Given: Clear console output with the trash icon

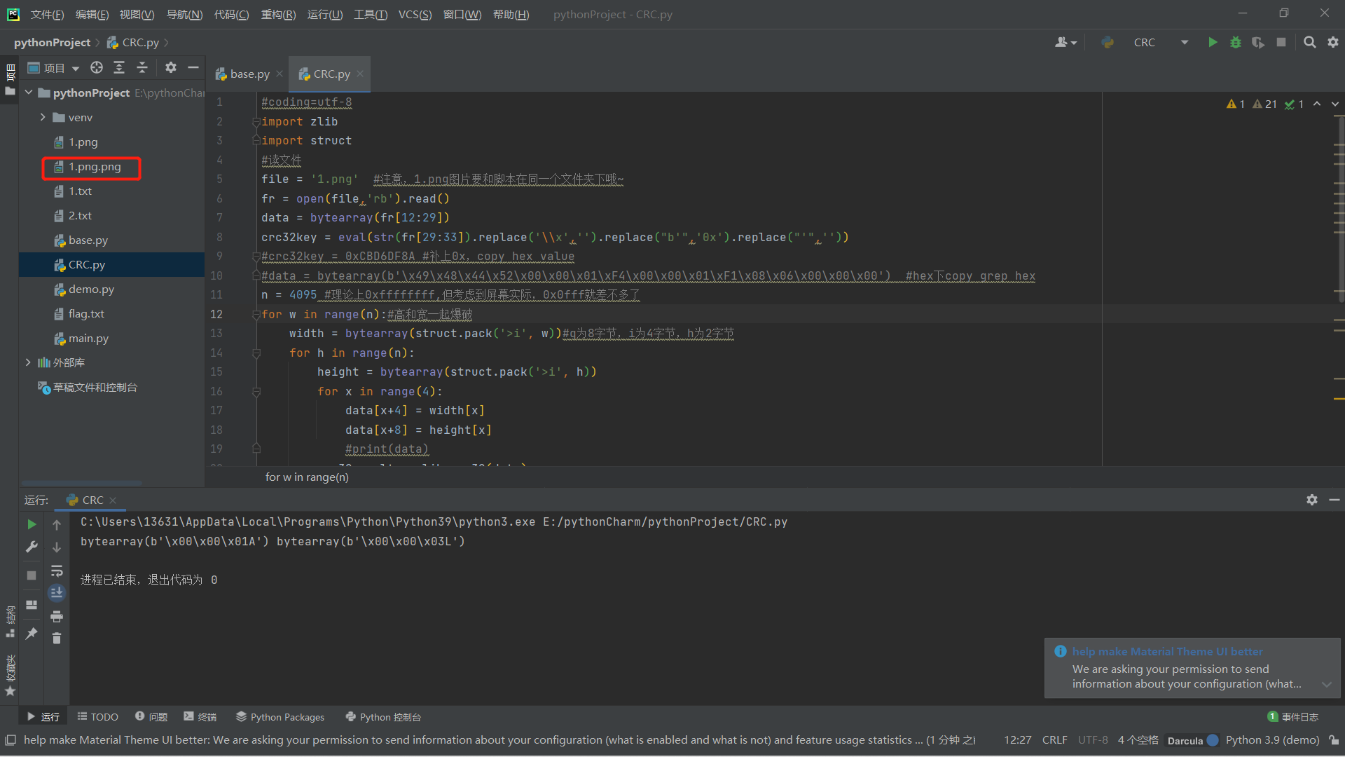Looking at the screenshot, I should [57, 637].
